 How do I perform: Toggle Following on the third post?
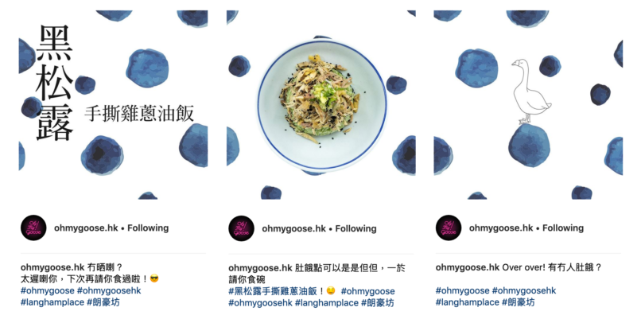pos(563,228)
